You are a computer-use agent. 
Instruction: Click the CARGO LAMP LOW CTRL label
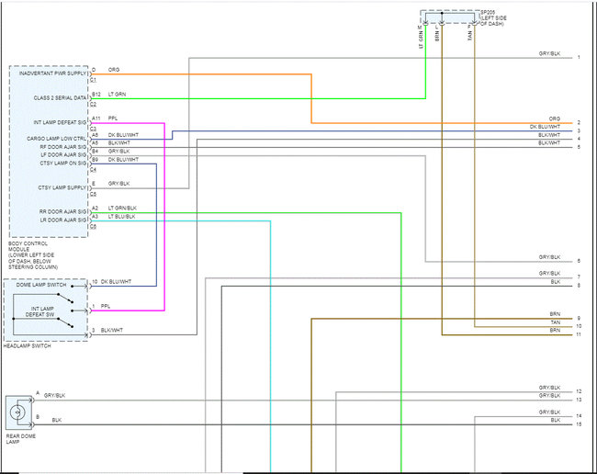(56, 139)
